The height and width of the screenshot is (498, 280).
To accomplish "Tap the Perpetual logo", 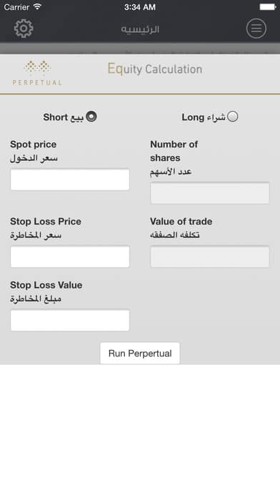I will point(37,72).
